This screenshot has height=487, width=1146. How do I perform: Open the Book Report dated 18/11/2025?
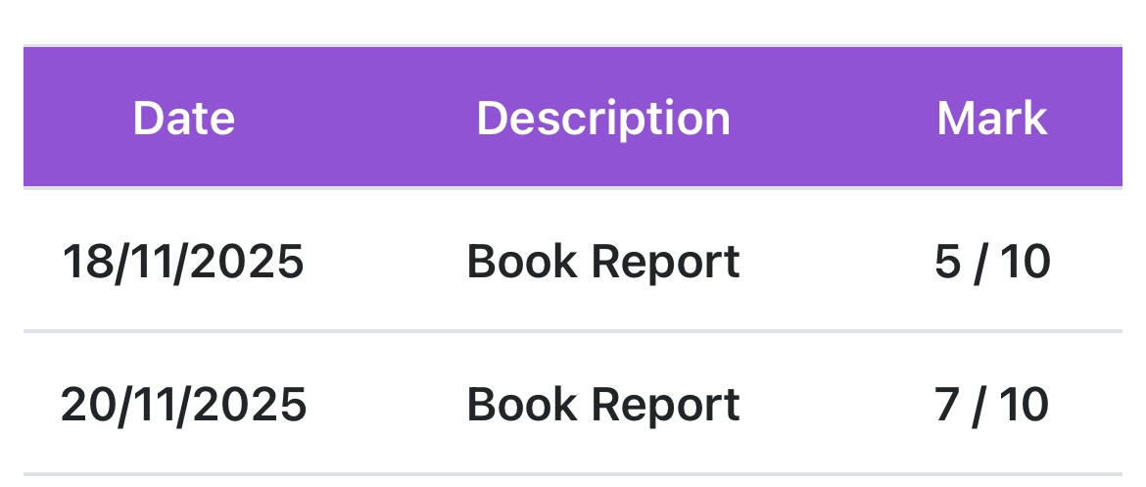[603, 262]
